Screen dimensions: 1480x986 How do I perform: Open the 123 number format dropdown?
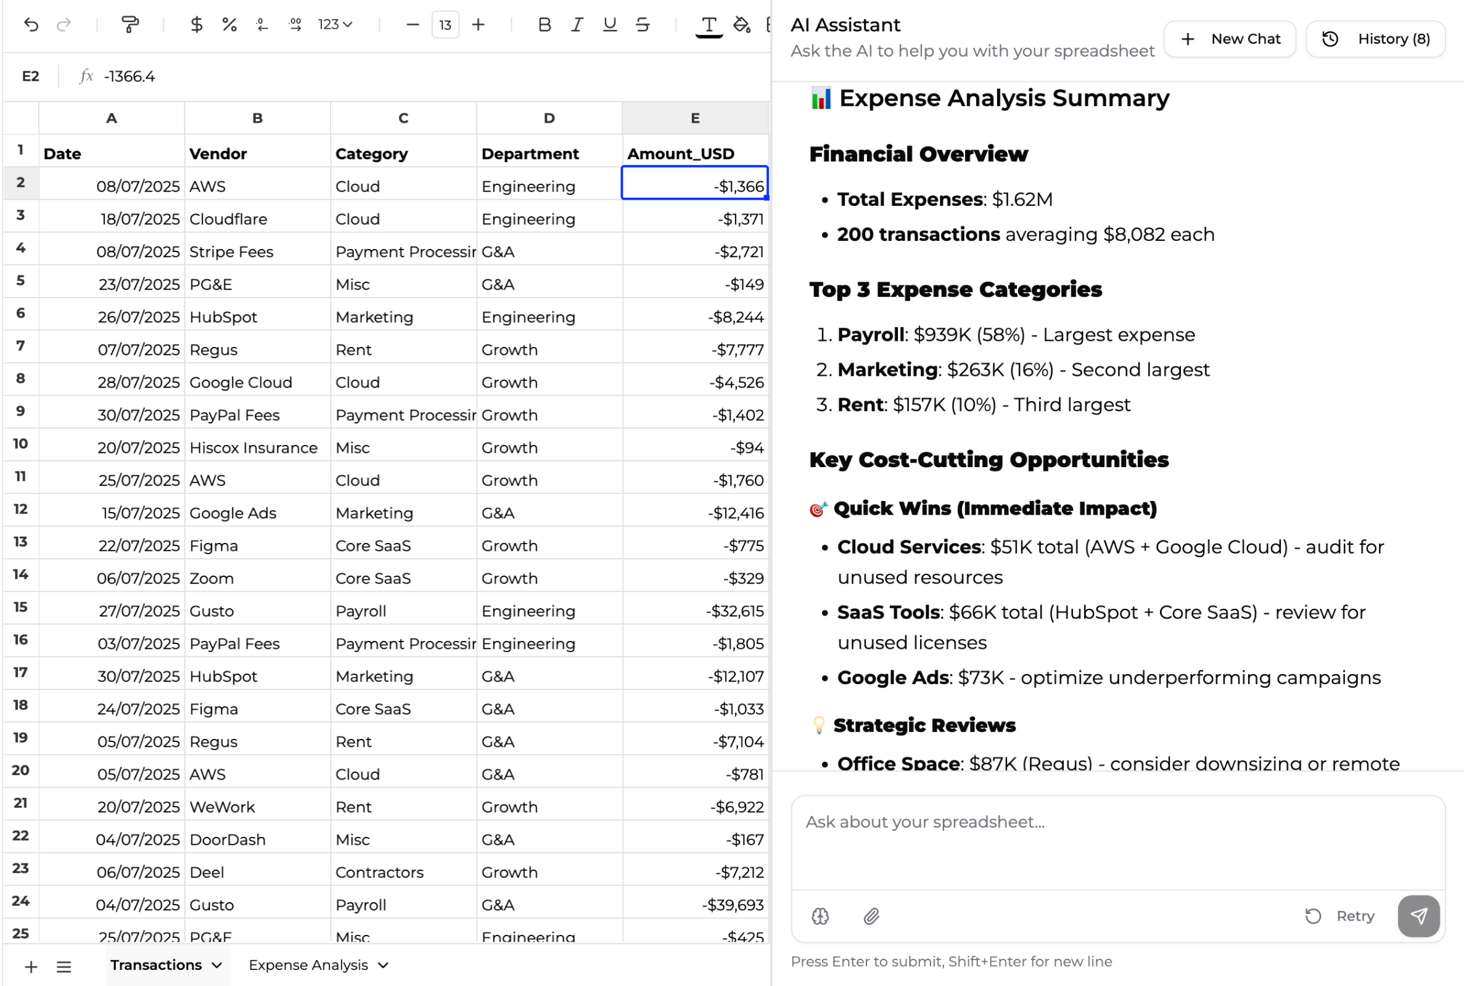click(335, 25)
